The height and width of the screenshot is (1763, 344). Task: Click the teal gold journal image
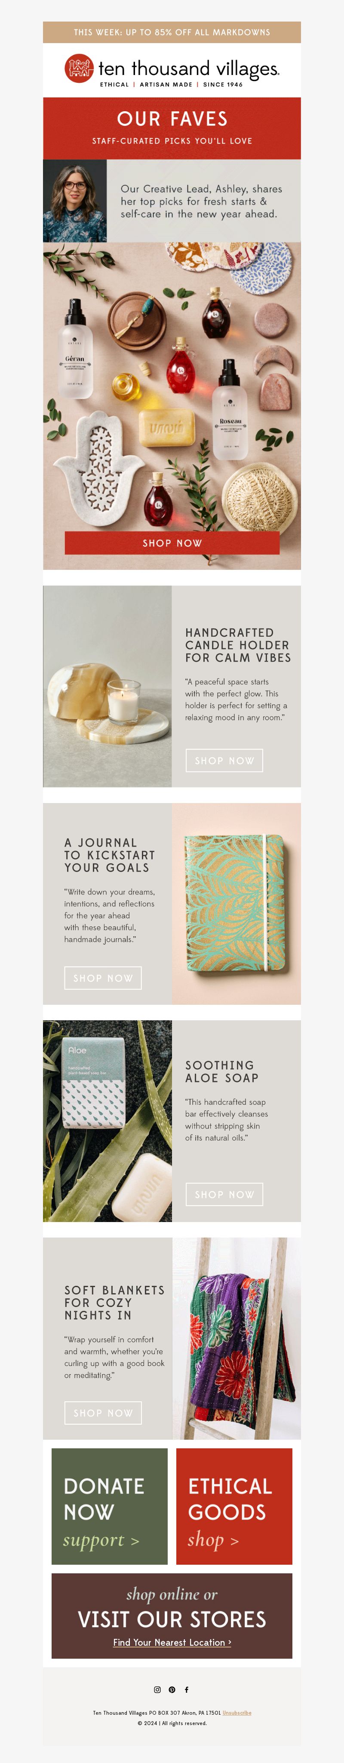click(236, 903)
